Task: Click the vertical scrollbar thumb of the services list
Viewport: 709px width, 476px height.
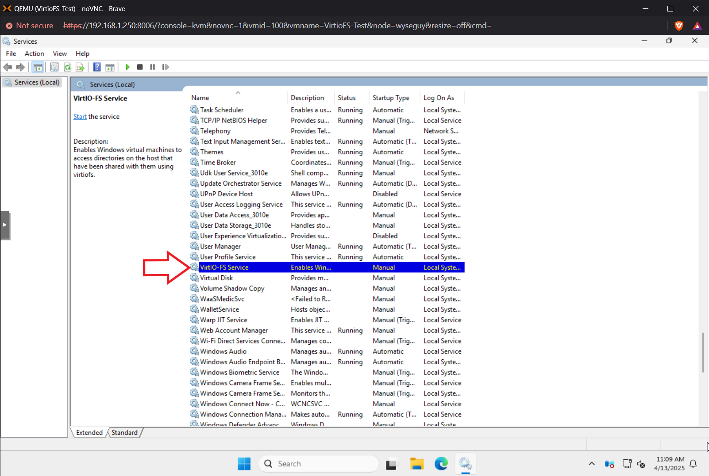Action: pyautogui.click(x=703, y=352)
